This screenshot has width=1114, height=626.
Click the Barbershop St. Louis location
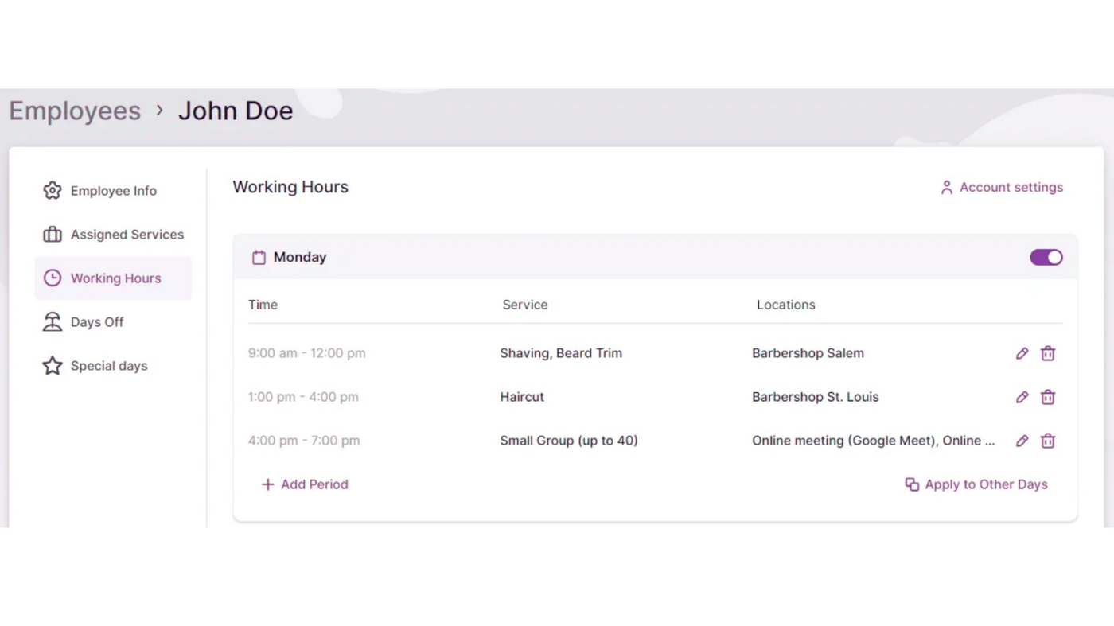815,397
